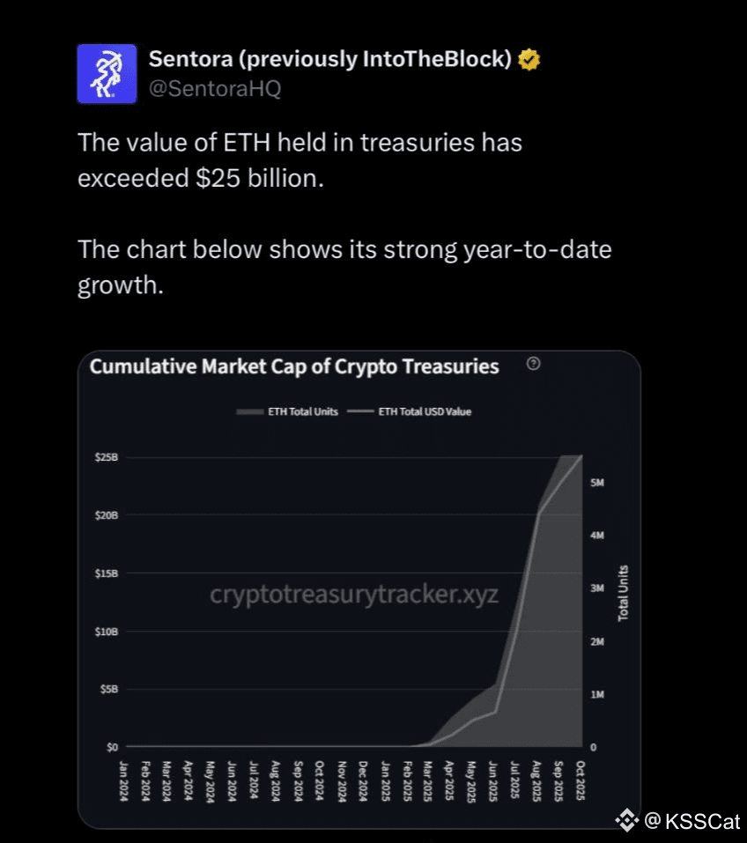Click the cryptotreasurytracker.xyz watermark
Screen dimensions: 747x843
[354, 595]
